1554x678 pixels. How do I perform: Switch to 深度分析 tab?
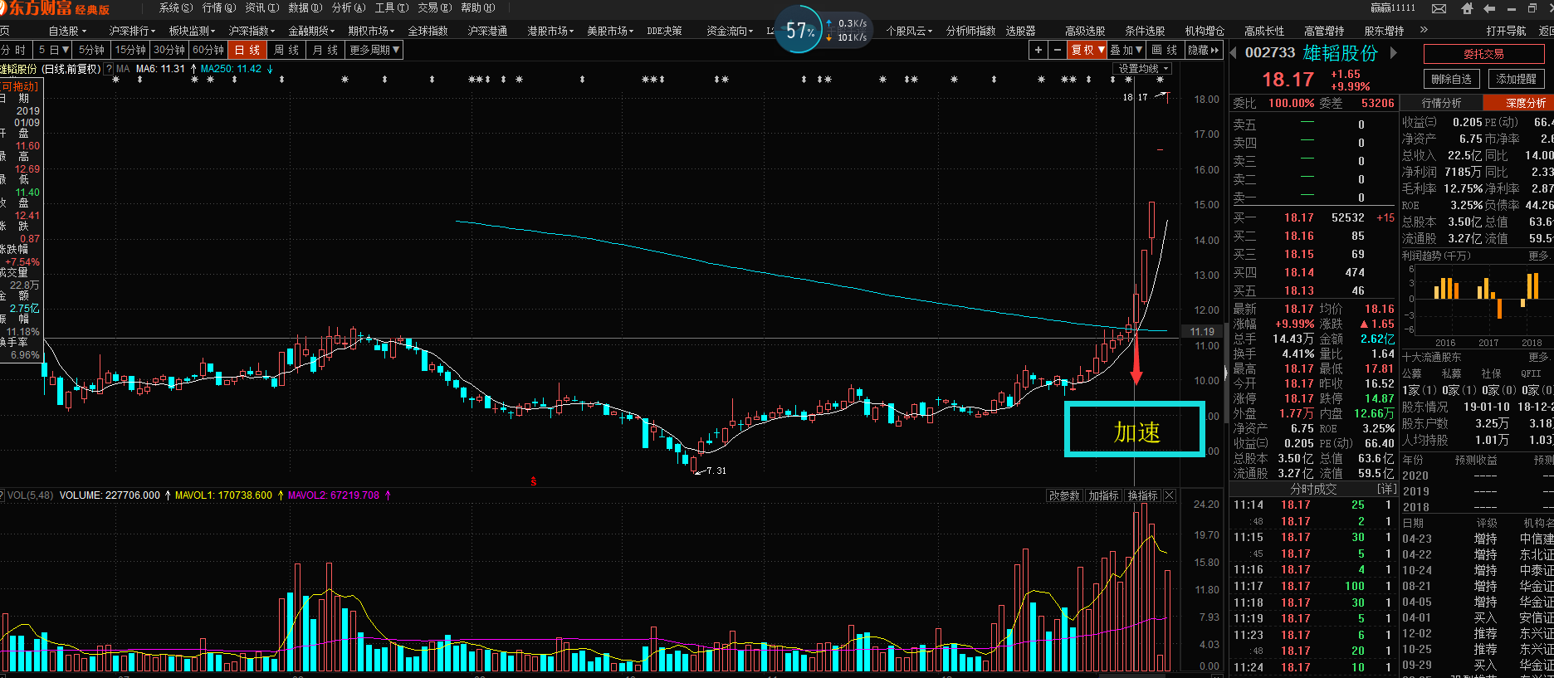(1519, 103)
